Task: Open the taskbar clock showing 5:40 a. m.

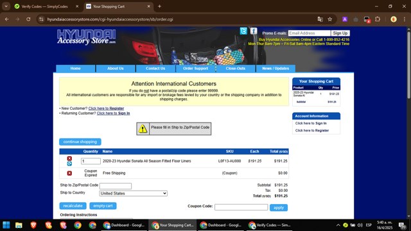Action: [385, 225]
